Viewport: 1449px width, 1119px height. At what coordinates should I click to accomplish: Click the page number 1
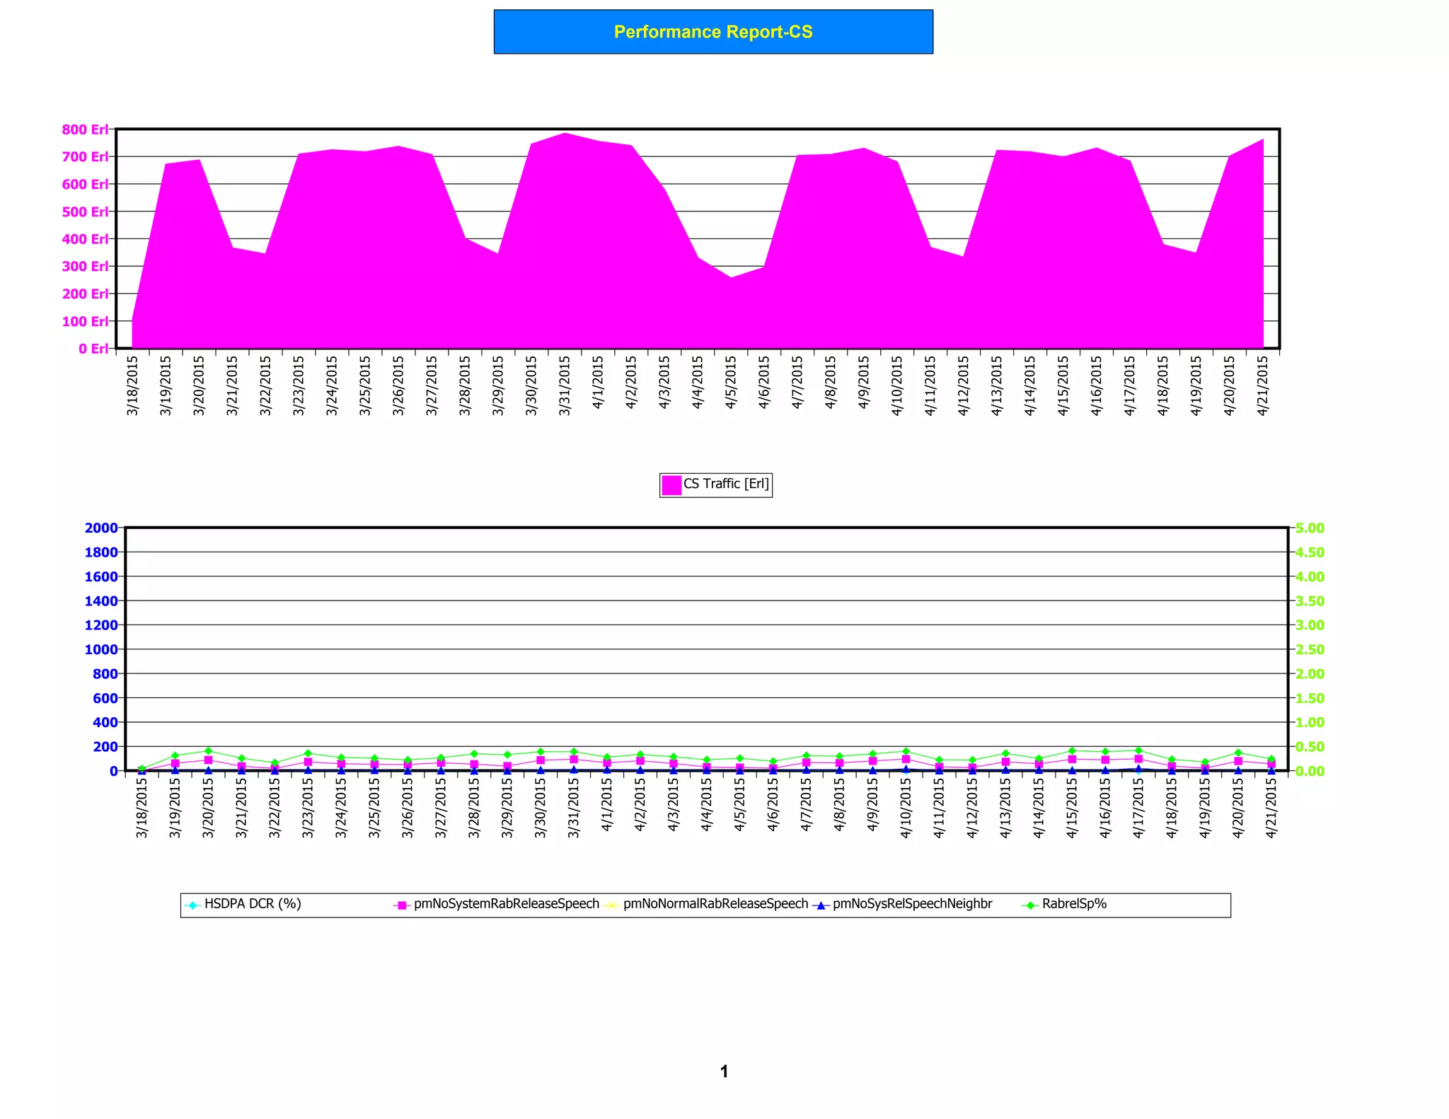coord(724,1072)
